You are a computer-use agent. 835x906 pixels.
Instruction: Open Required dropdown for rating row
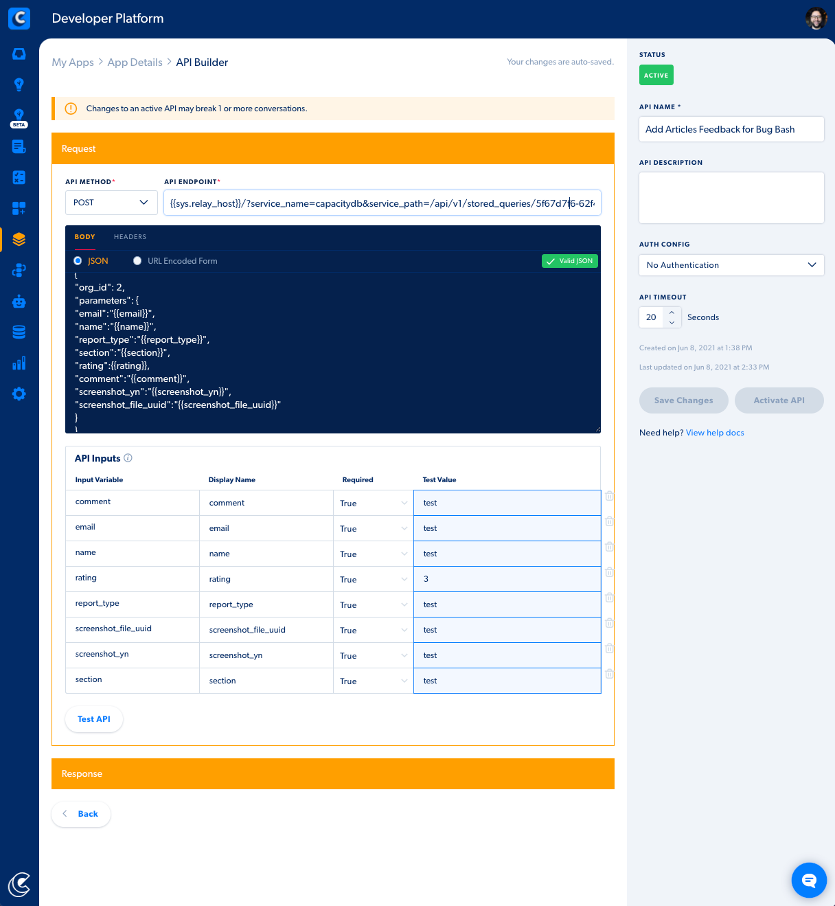click(373, 579)
